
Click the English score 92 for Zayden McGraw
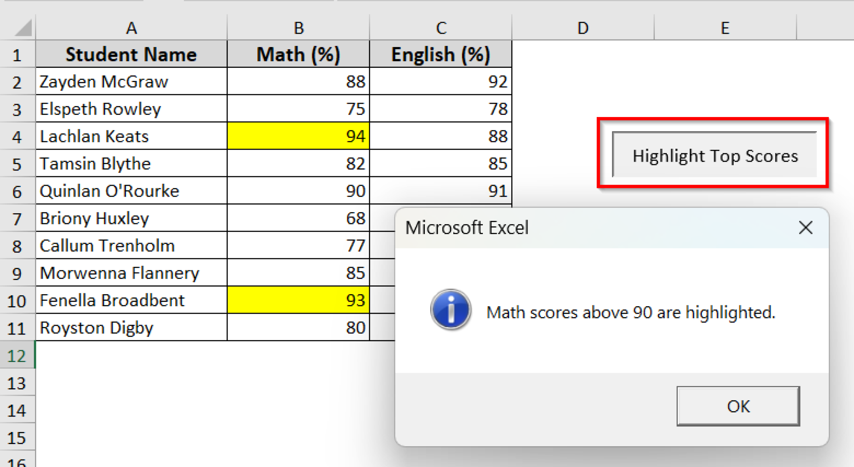point(441,82)
